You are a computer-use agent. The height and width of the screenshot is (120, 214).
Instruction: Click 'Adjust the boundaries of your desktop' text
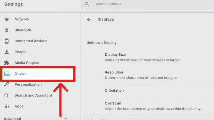click(153, 109)
